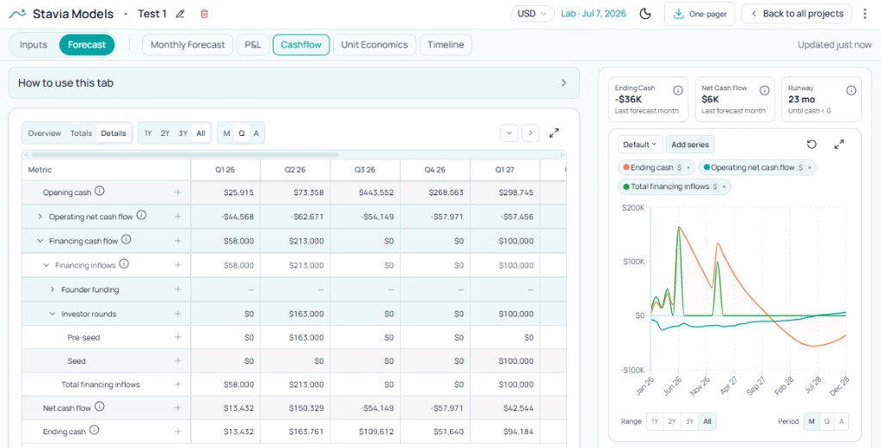Set table period to monthly M
The width and height of the screenshot is (881, 448).
click(226, 133)
